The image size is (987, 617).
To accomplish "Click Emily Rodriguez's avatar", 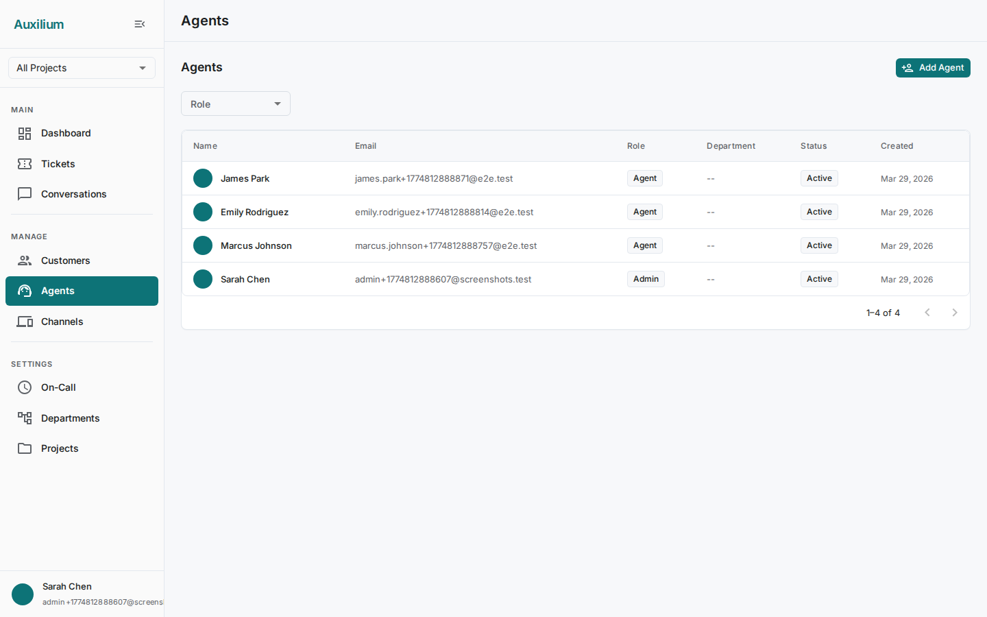I will tap(203, 212).
